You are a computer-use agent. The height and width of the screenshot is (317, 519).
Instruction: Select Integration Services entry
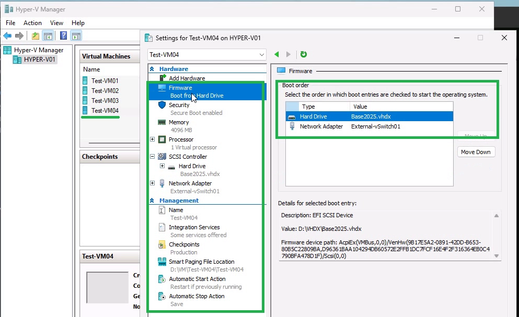pos(207,231)
